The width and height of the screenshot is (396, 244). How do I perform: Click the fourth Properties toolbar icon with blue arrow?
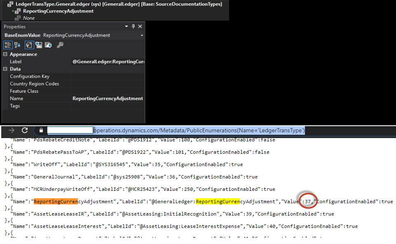[39, 45]
